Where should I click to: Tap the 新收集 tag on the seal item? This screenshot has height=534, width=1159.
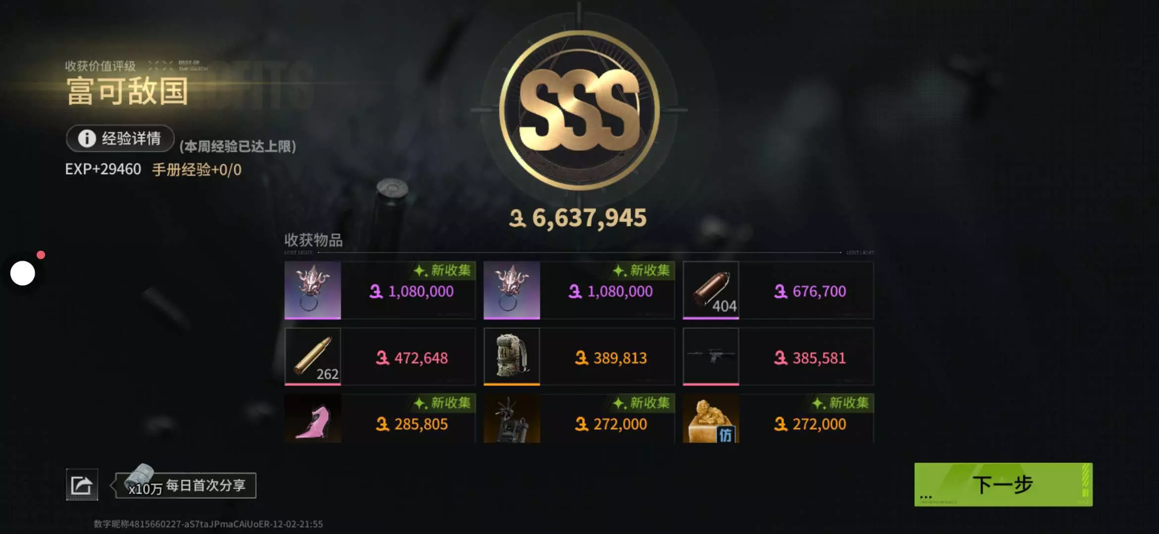pos(842,403)
